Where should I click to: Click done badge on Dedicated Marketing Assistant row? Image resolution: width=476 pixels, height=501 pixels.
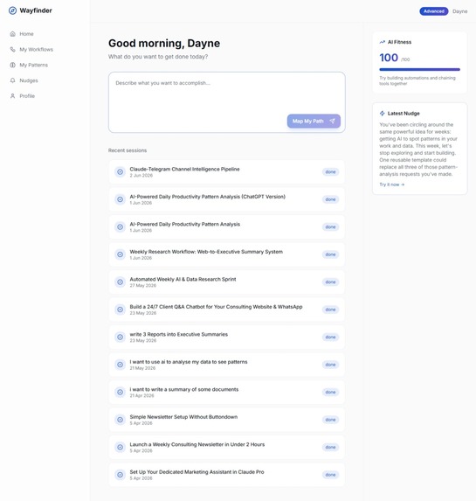click(x=330, y=475)
